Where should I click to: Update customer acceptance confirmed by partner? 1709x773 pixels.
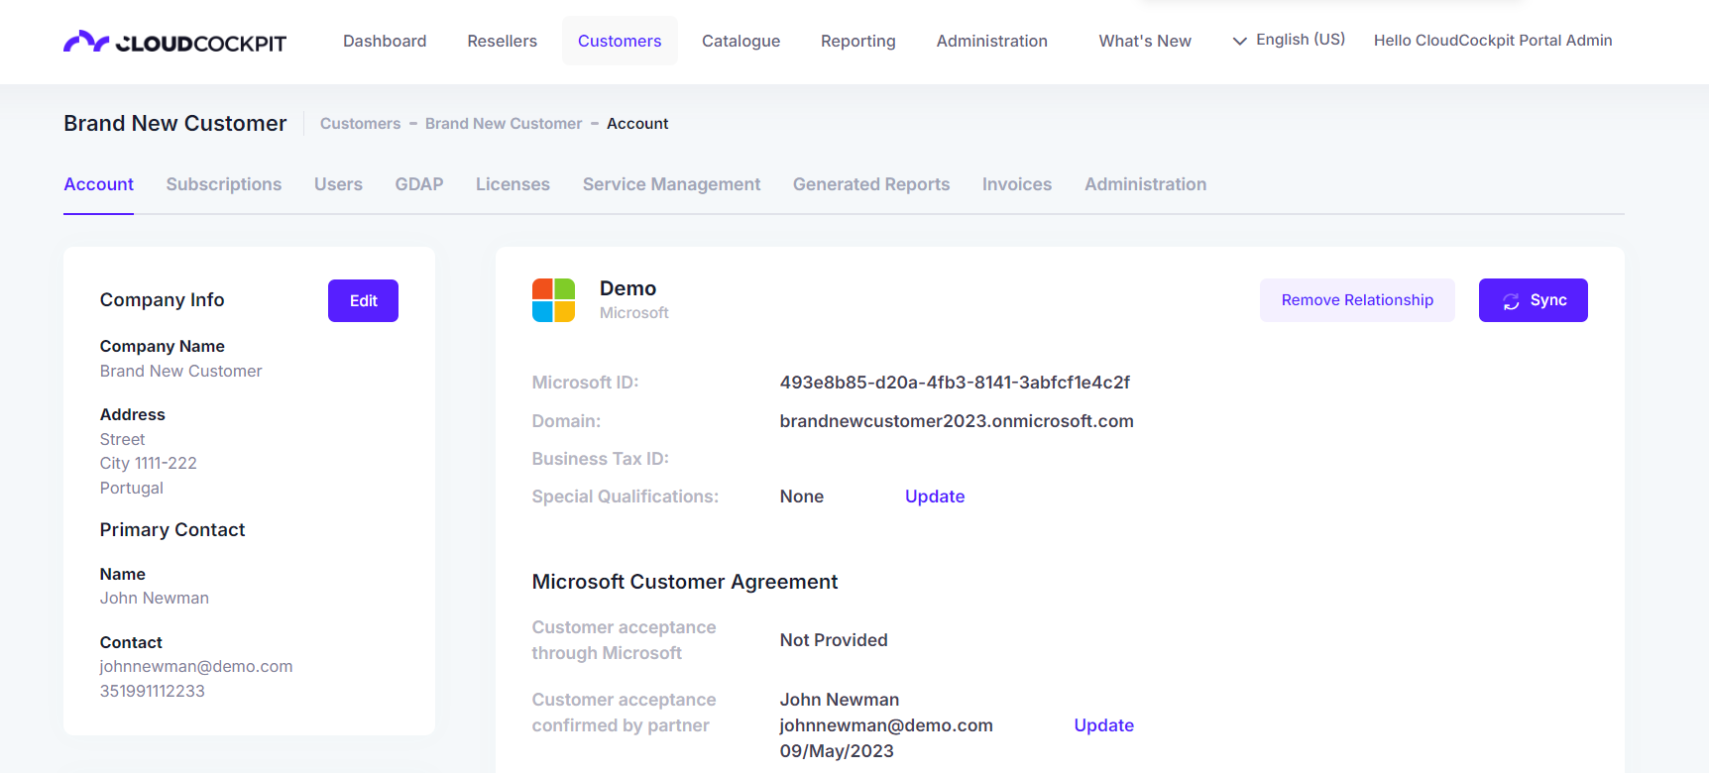click(x=1104, y=725)
